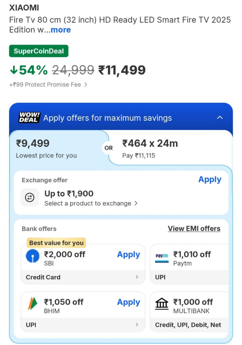This screenshot has width=242, height=345.
Task: Click the WOW! DEAL badge icon
Action: [x=29, y=118]
